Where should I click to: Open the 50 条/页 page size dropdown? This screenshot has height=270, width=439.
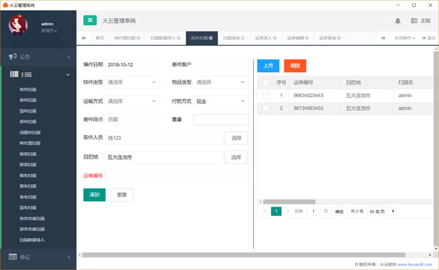point(382,211)
